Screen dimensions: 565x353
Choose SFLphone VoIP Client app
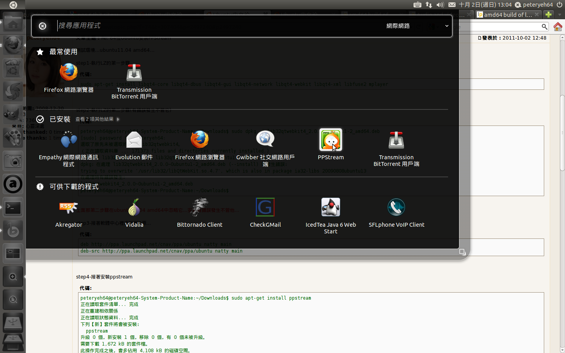coord(396,213)
